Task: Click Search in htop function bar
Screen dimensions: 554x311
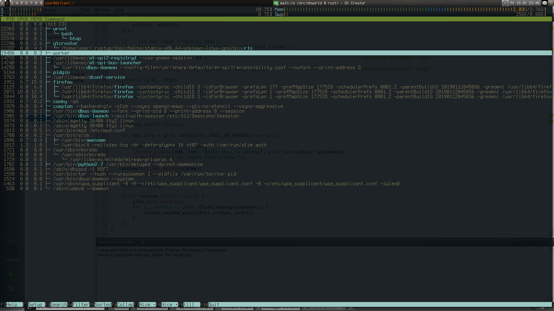Action: click(x=56, y=304)
